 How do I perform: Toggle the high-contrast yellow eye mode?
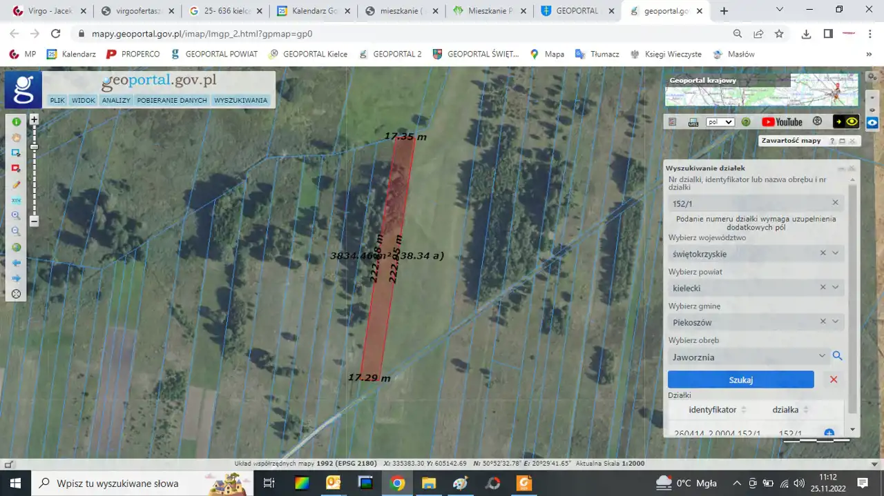[x=846, y=122]
